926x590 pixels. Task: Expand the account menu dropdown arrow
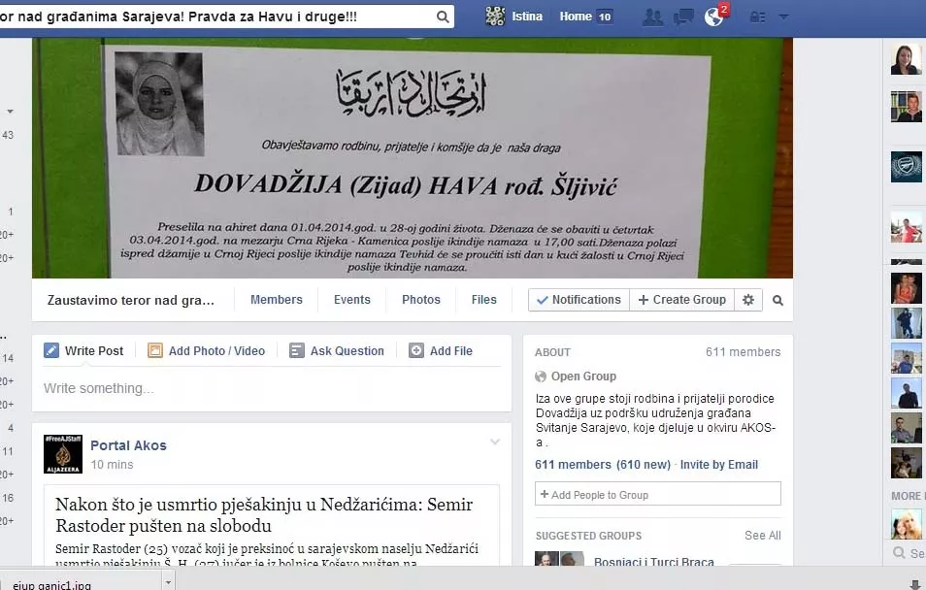coord(783,16)
